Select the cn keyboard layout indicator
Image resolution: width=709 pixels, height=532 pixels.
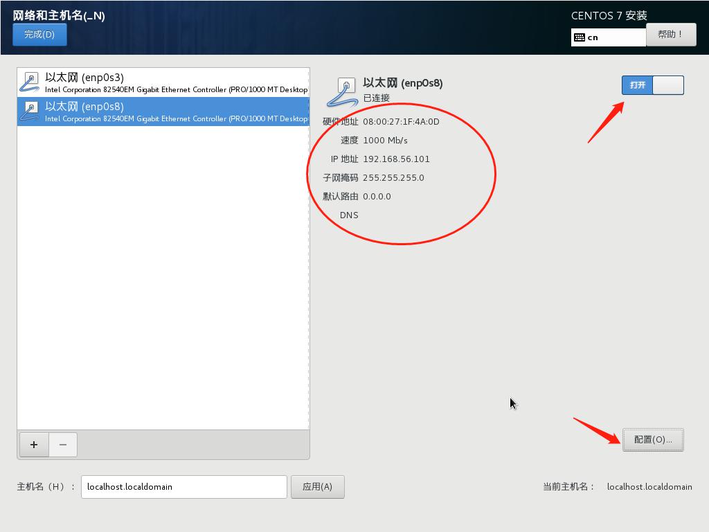[x=608, y=37]
